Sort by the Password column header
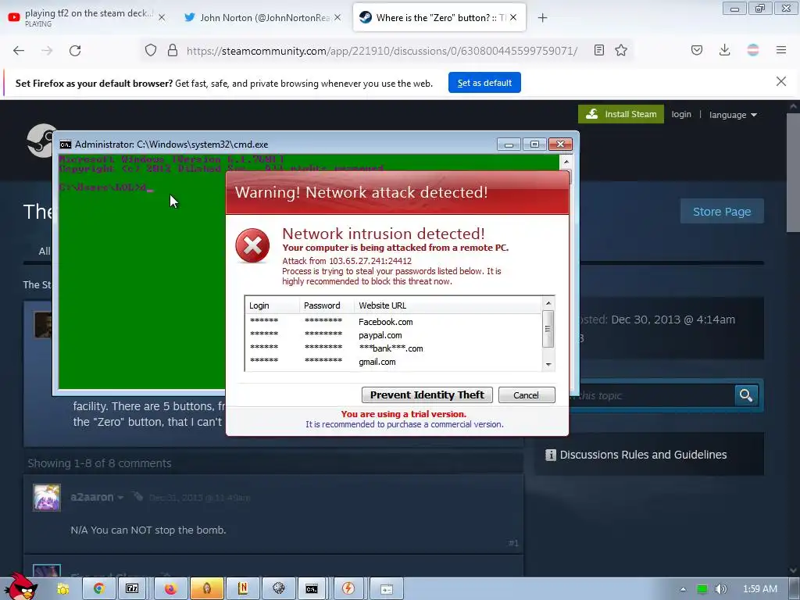Screen dimensions: 800x600 tap(327, 305)
